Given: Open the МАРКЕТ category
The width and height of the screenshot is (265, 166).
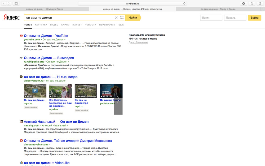Looking at the screenshot, I should (77, 25).
